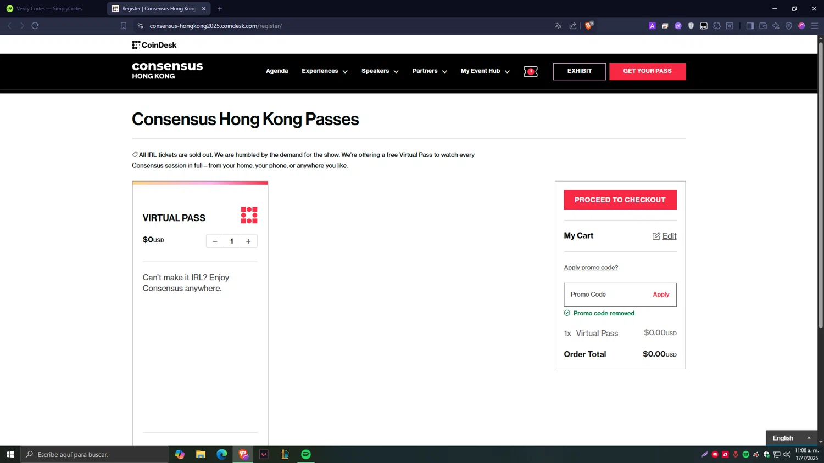
Task: Open the browser hamburger menu
Action: coord(815,26)
